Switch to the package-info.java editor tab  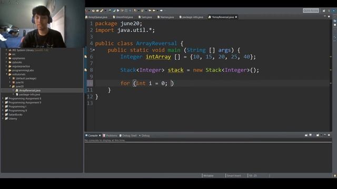coord(191,17)
